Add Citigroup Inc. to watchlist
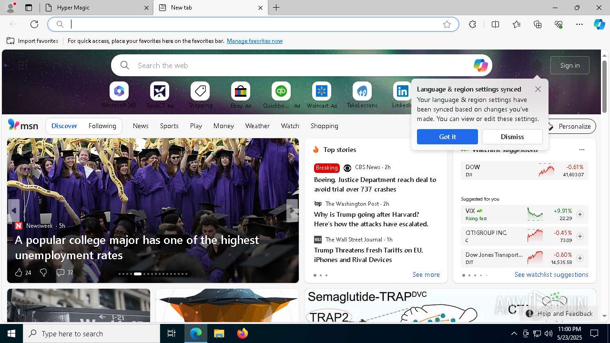The height and width of the screenshot is (343, 610). [x=580, y=236]
